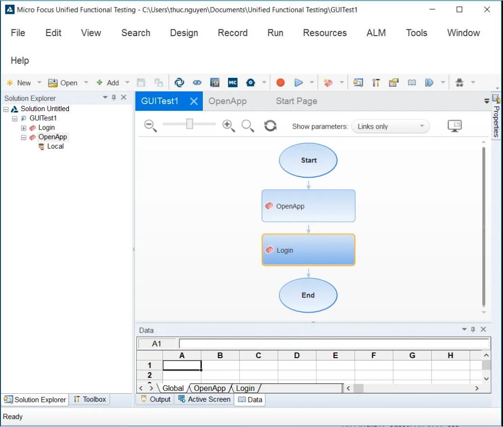Click the Save All icon
Image resolution: width=503 pixels, height=427 pixels.
pyautogui.click(x=159, y=83)
